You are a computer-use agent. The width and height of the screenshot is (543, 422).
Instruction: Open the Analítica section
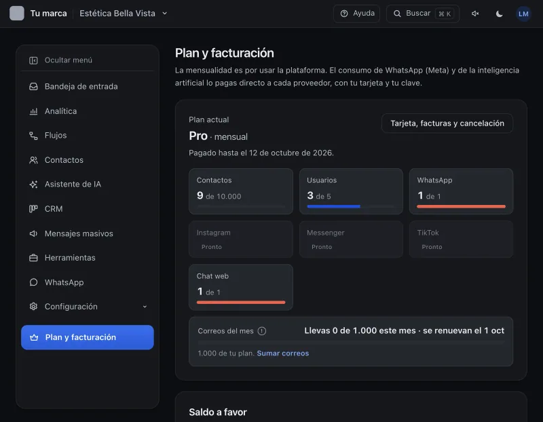(x=88, y=111)
